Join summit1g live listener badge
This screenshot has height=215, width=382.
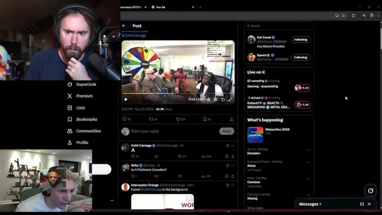[302, 87]
